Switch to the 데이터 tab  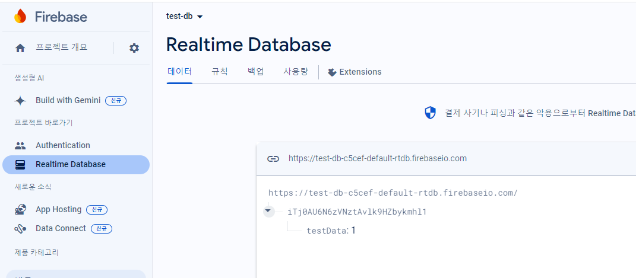click(x=180, y=72)
